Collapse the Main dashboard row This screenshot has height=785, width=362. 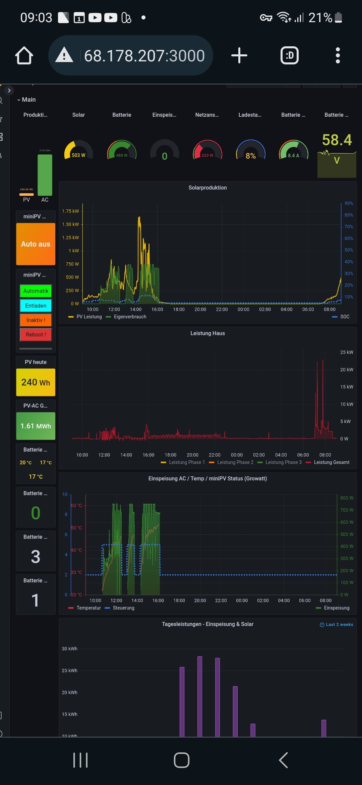tap(26, 100)
